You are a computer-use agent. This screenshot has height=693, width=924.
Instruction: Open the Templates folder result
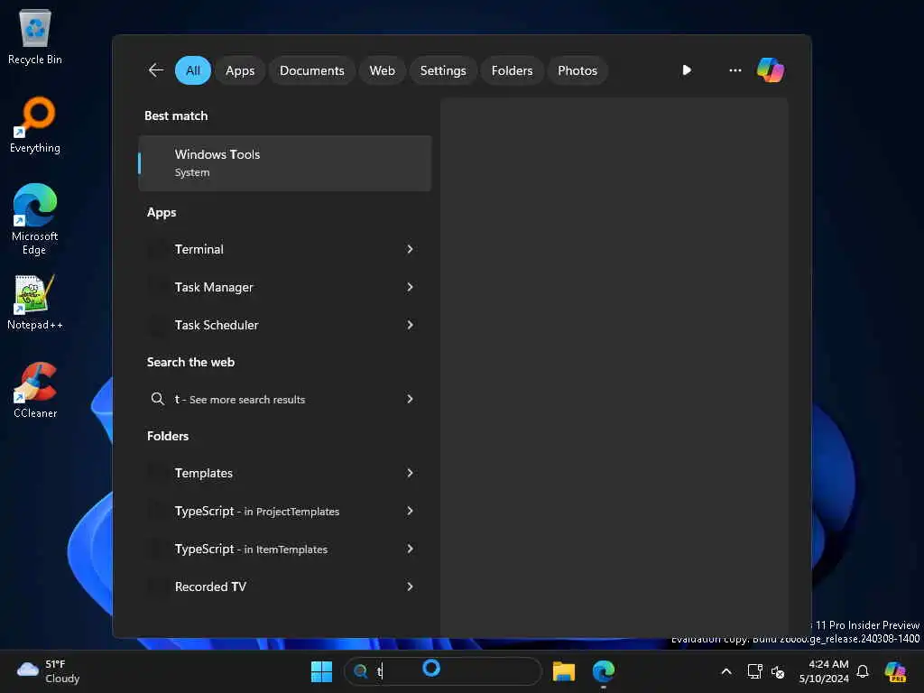coord(284,473)
